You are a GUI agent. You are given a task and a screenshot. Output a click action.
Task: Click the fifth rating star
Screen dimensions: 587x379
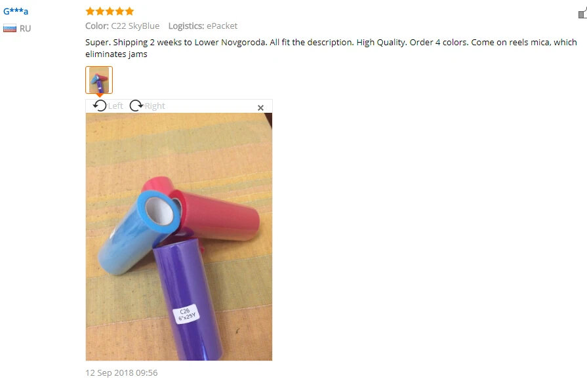point(129,11)
